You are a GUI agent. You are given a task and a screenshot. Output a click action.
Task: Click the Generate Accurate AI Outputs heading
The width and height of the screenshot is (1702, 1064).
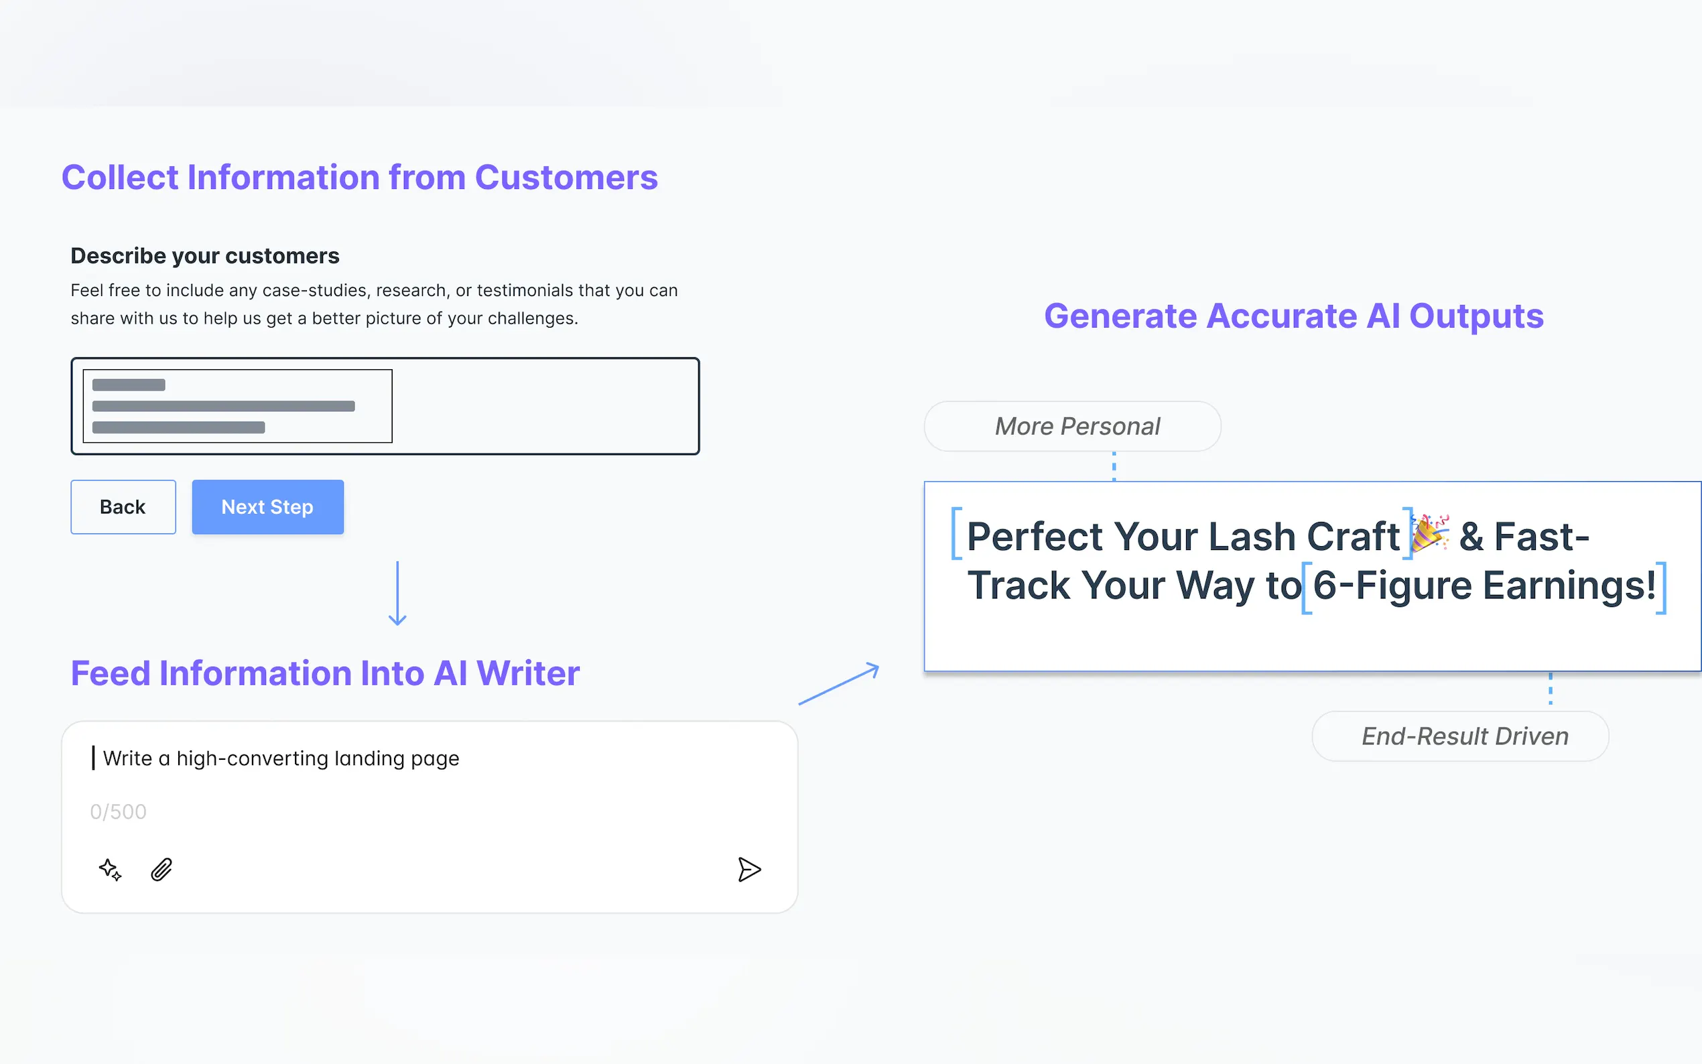click(x=1293, y=316)
